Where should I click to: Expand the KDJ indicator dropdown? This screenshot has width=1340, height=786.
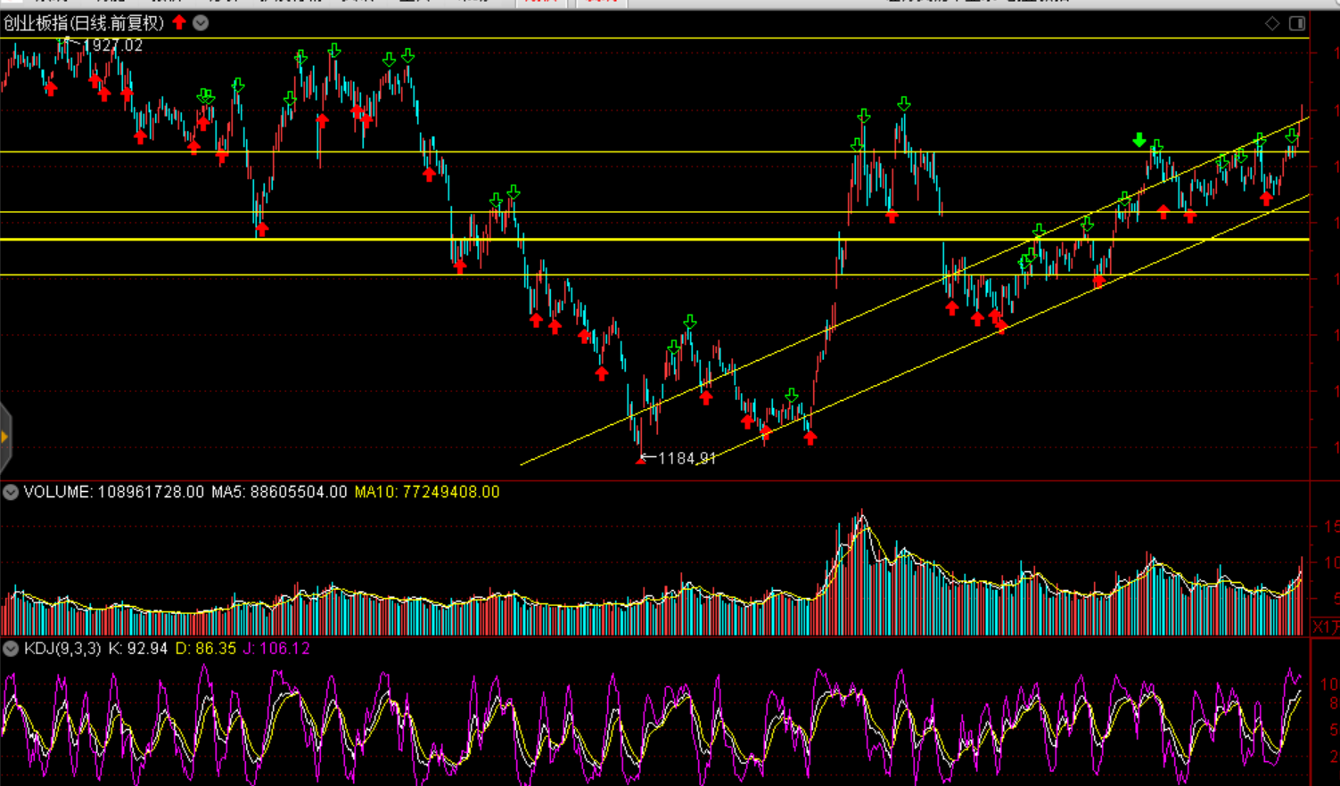click(x=11, y=649)
